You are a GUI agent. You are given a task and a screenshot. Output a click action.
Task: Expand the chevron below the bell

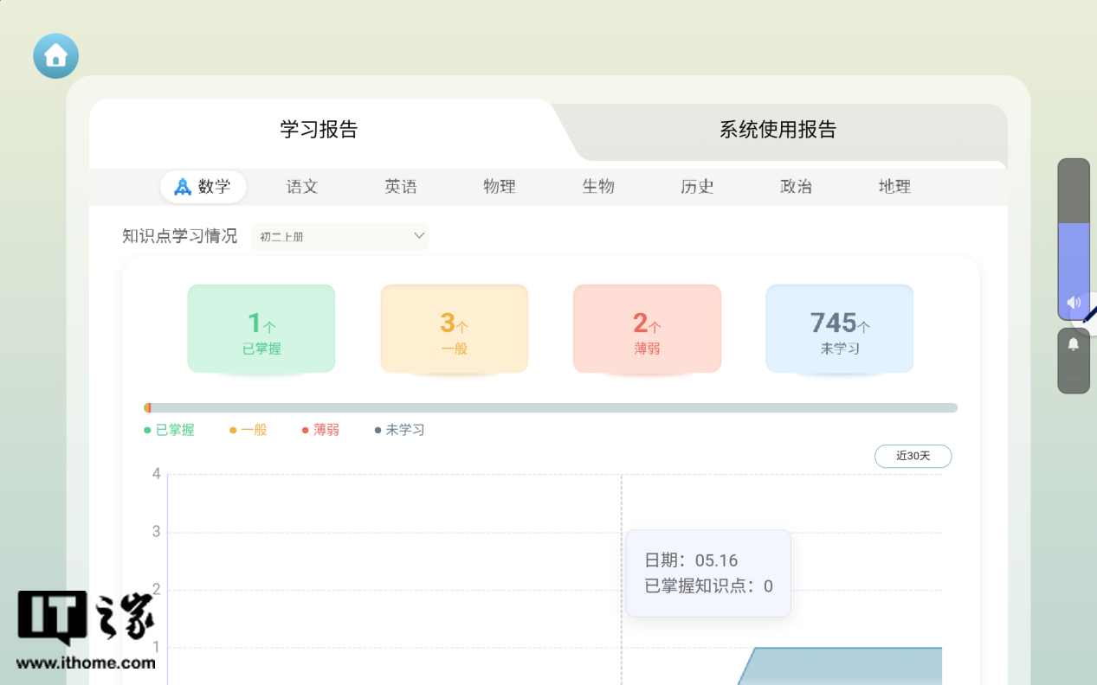click(x=1074, y=378)
